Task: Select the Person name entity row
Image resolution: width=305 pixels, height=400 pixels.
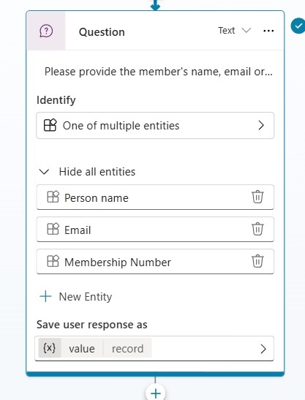Action: click(x=155, y=197)
